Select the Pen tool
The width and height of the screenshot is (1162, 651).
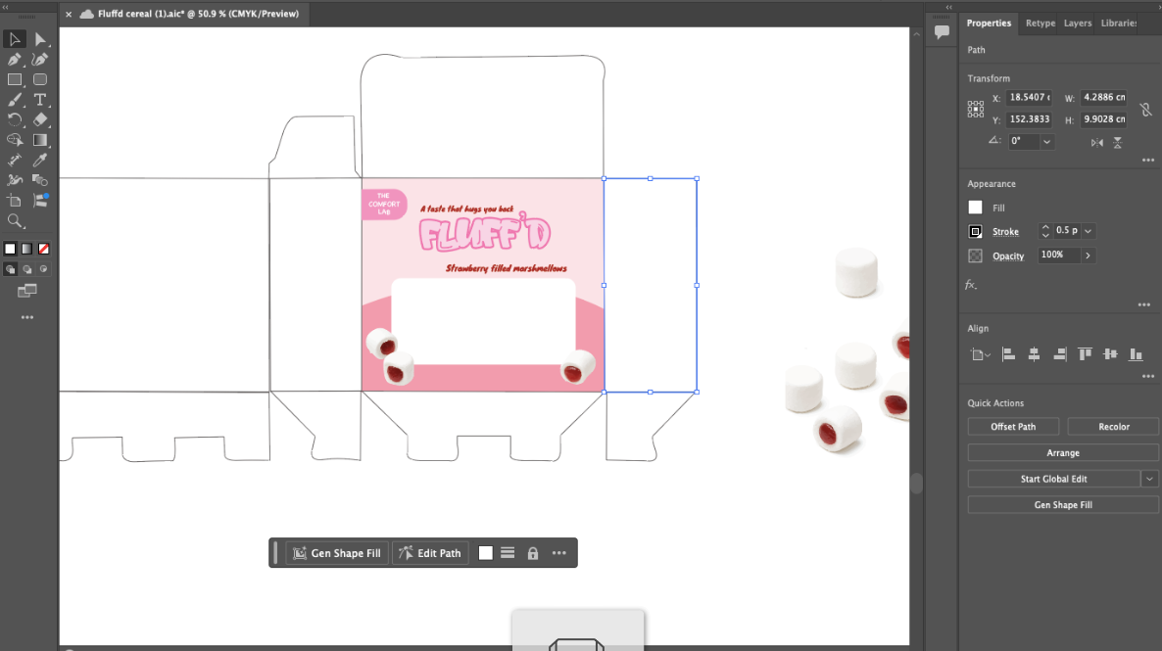pos(14,60)
